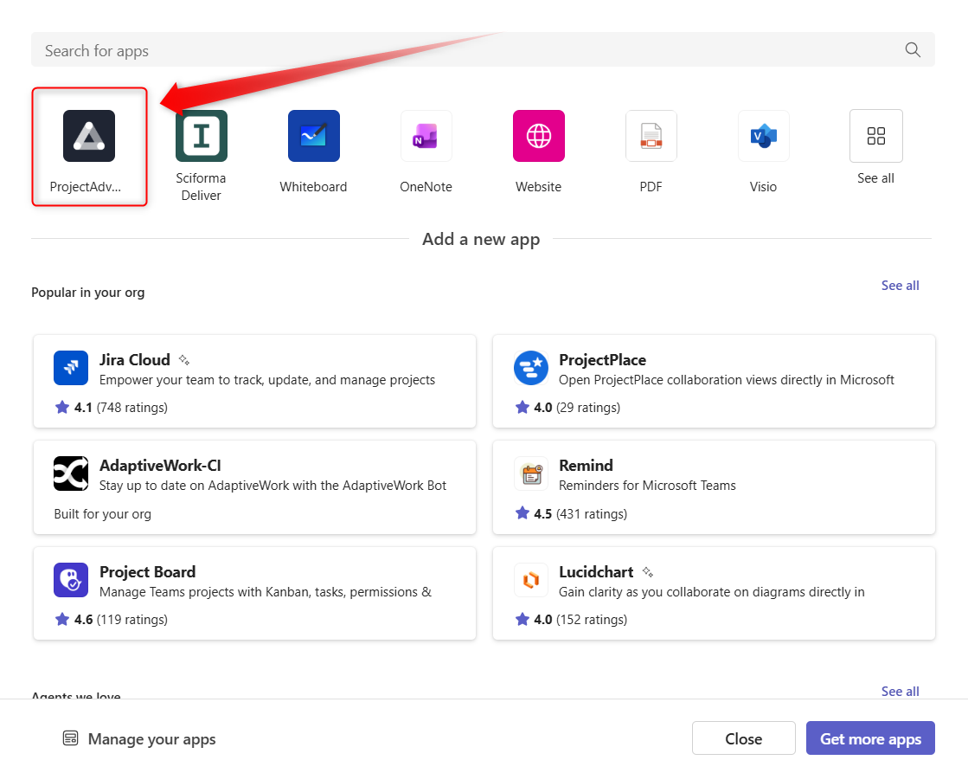Click the 4.1 (748 ratings) text

[x=121, y=407]
